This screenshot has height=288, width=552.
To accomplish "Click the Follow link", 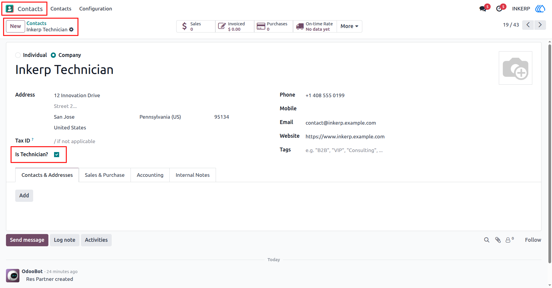I will (x=533, y=240).
